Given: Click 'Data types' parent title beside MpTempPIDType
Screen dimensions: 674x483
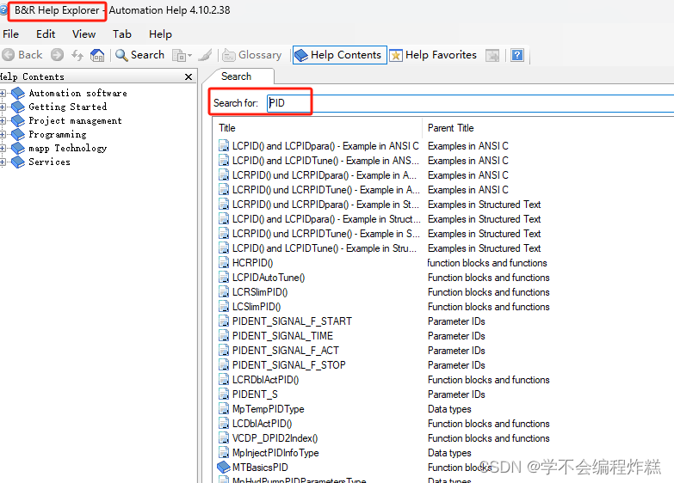Looking at the screenshot, I should (x=449, y=409).
